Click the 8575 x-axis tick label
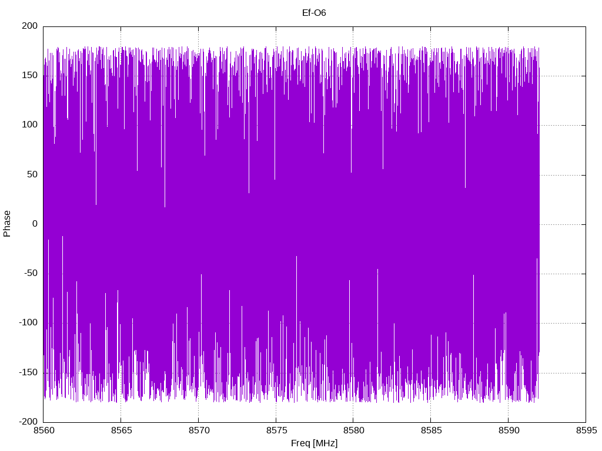 [x=276, y=430]
